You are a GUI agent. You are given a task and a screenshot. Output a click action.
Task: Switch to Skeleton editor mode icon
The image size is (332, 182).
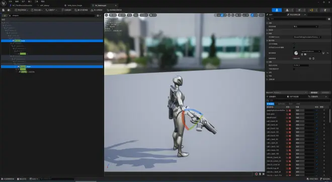pos(277,10)
